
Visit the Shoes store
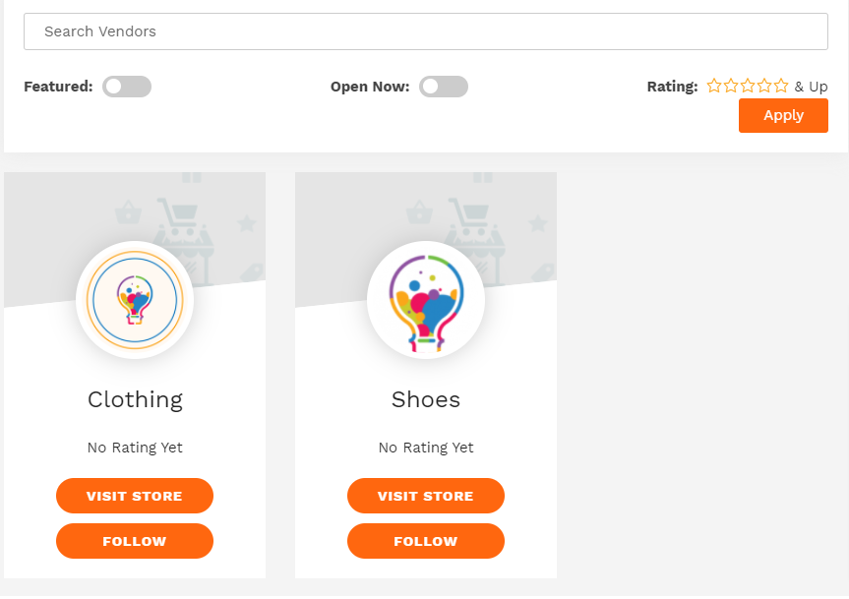[x=426, y=496]
